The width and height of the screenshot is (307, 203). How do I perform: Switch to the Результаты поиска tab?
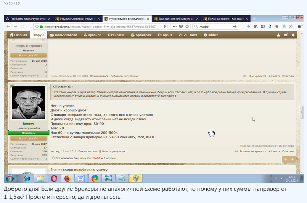(x=76, y=18)
